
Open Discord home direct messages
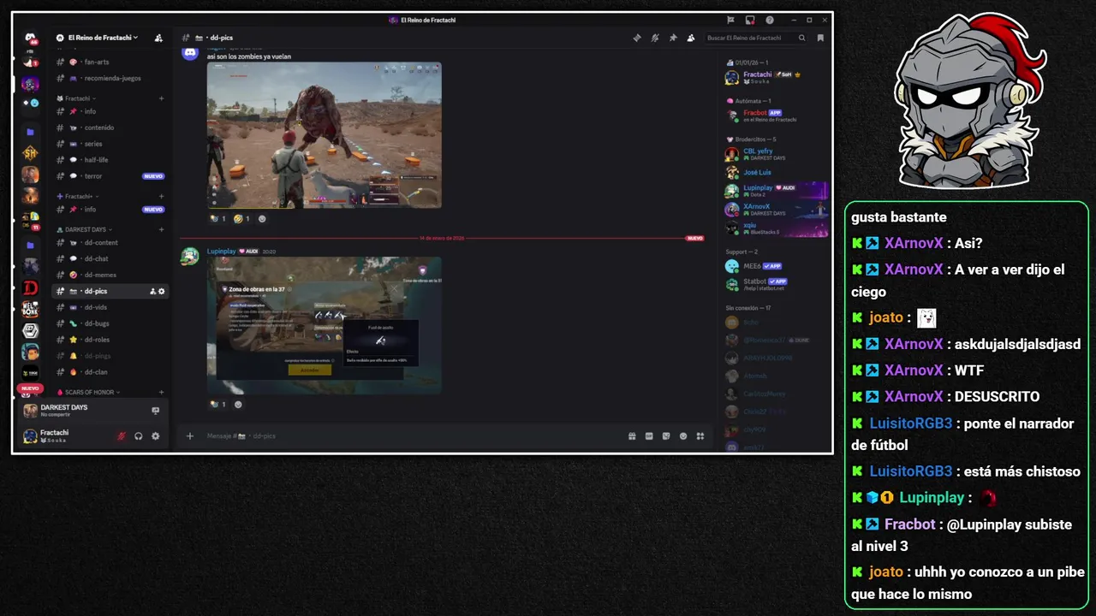click(x=30, y=38)
